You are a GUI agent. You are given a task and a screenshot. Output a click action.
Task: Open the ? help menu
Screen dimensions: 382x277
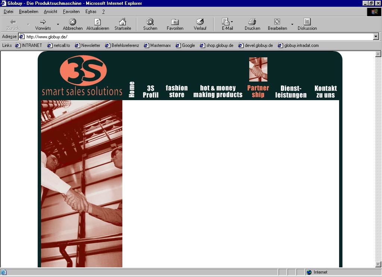click(103, 12)
